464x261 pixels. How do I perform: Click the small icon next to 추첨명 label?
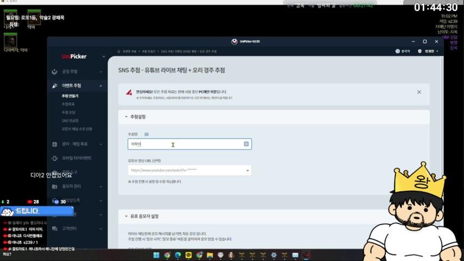[146, 134]
